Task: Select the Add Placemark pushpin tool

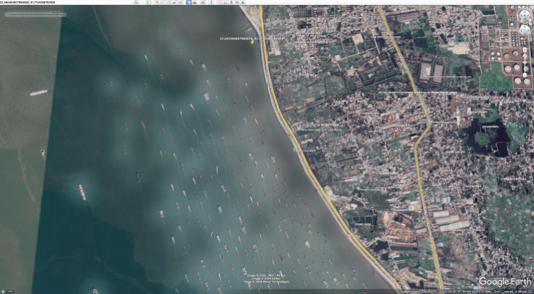Action: 157,2
